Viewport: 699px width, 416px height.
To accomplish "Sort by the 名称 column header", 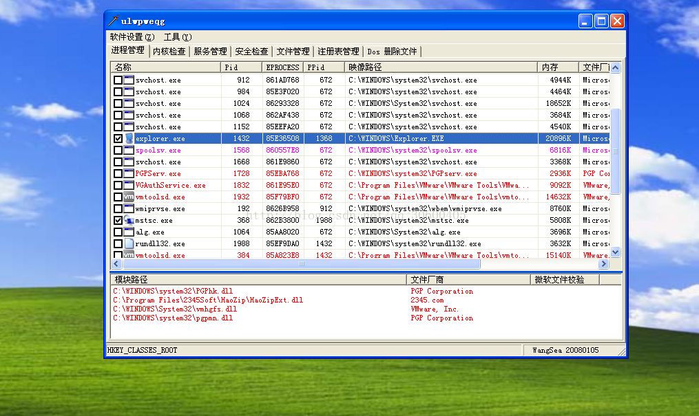I will [x=165, y=67].
